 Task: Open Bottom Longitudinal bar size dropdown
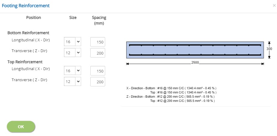pos(72,42)
